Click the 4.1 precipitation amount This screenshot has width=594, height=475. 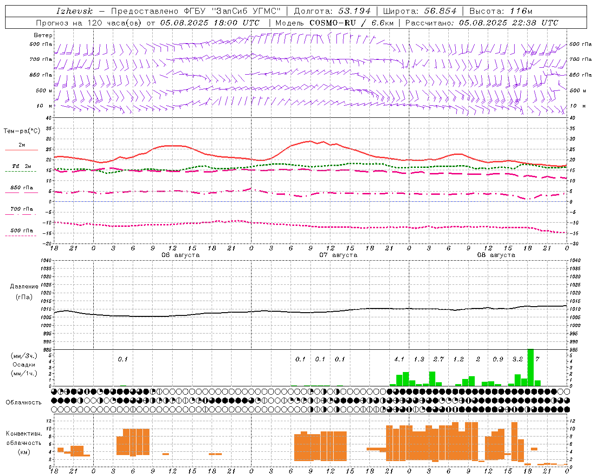399,359
